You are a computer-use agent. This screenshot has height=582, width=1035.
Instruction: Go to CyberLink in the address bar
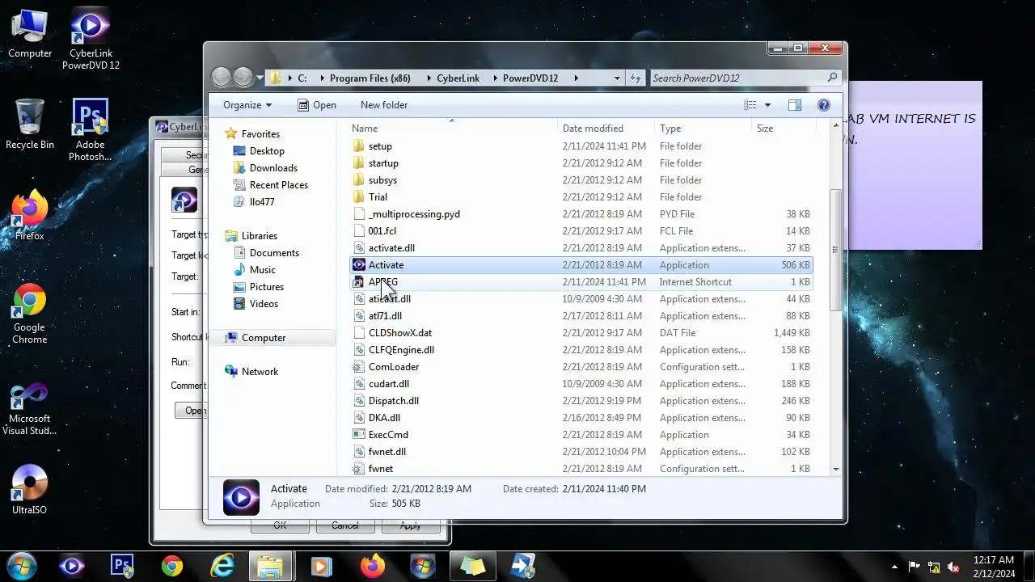458,78
